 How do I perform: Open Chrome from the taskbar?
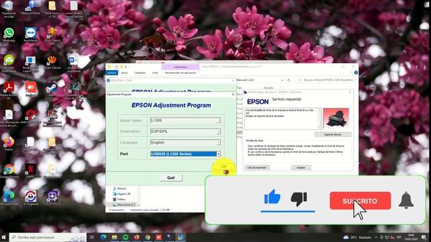point(147,237)
